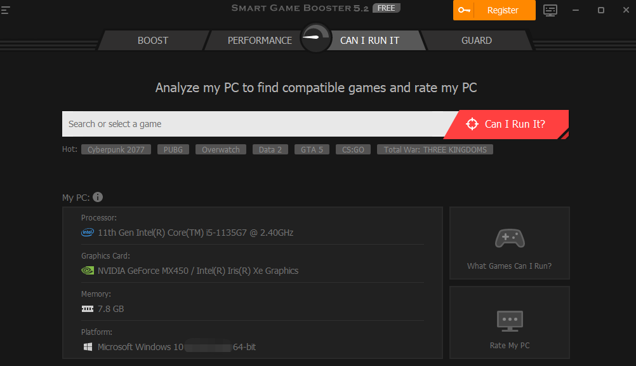The image size is (636, 366).
Task: Choose the Overwatch hot game tag
Action: click(x=221, y=149)
